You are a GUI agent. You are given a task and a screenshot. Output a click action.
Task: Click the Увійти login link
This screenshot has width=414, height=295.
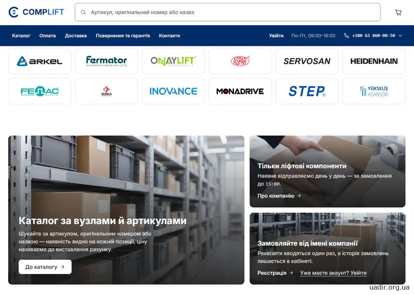276,36
